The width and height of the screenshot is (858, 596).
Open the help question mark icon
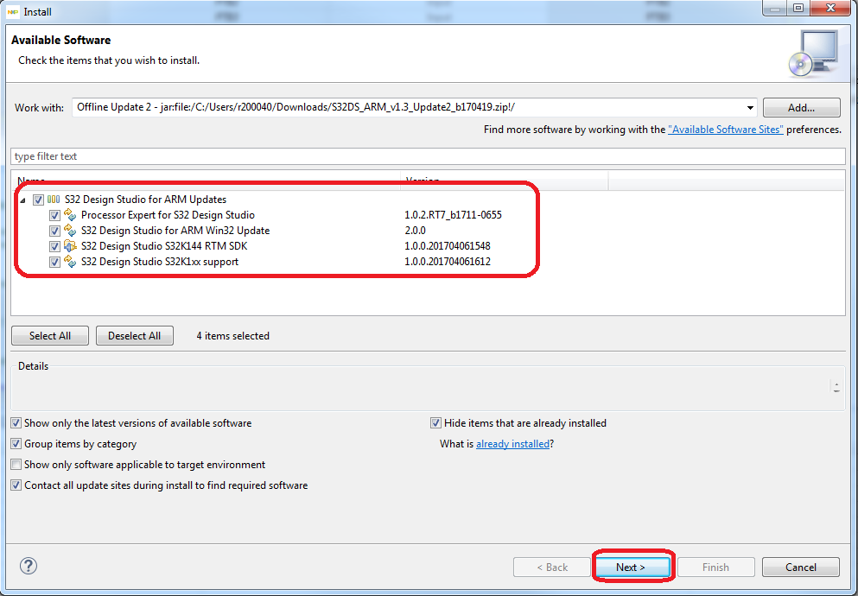pyautogui.click(x=29, y=566)
